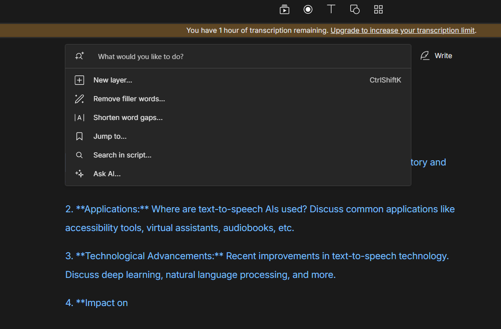Image resolution: width=501 pixels, height=329 pixels.
Task: Open the grid templates icon
Action: 378,9
